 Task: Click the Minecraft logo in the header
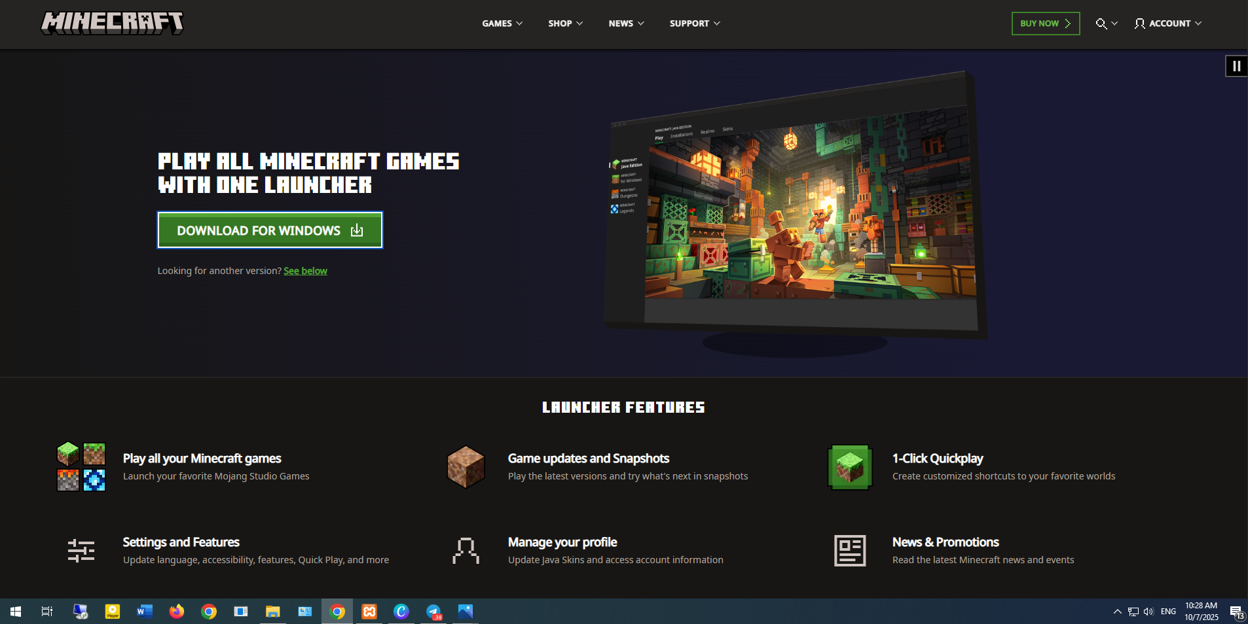(112, 23)
